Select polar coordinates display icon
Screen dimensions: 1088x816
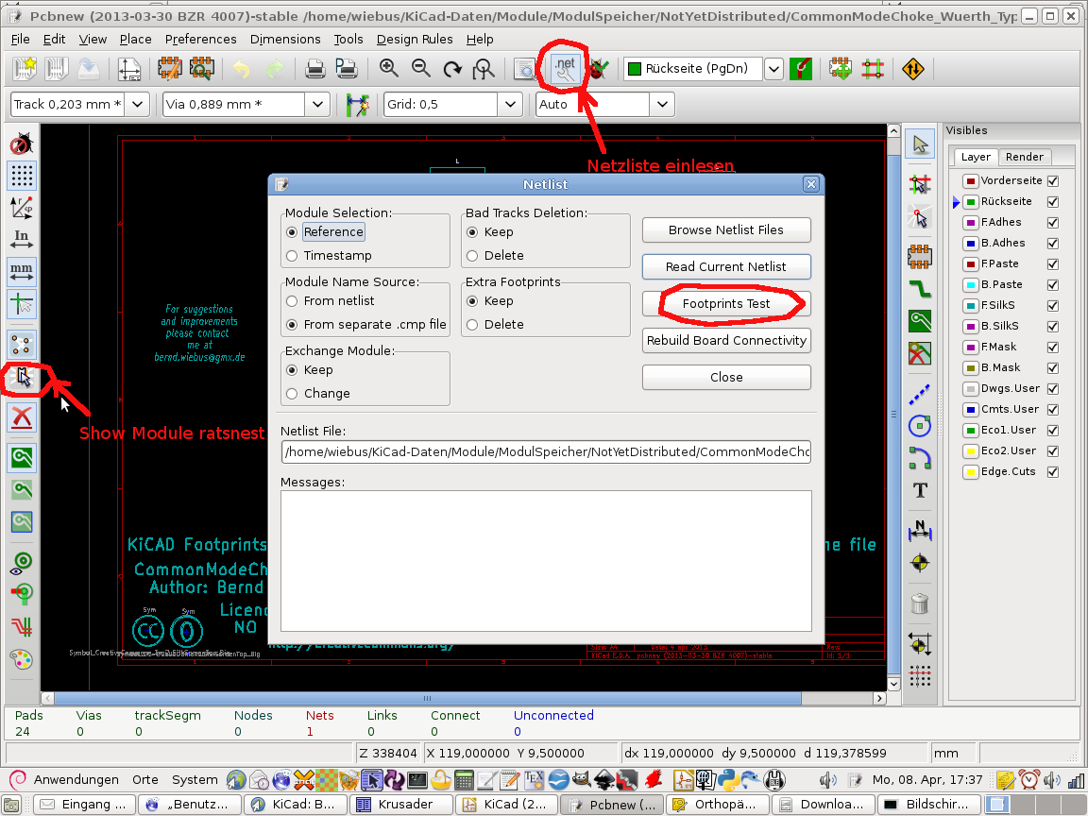(x=22, y=208)
